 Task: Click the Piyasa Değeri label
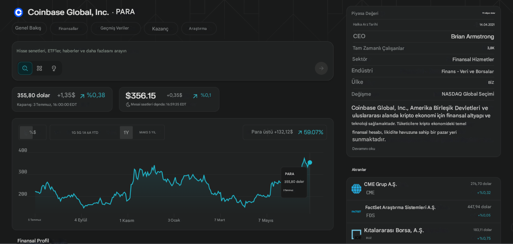click(365, 13)
